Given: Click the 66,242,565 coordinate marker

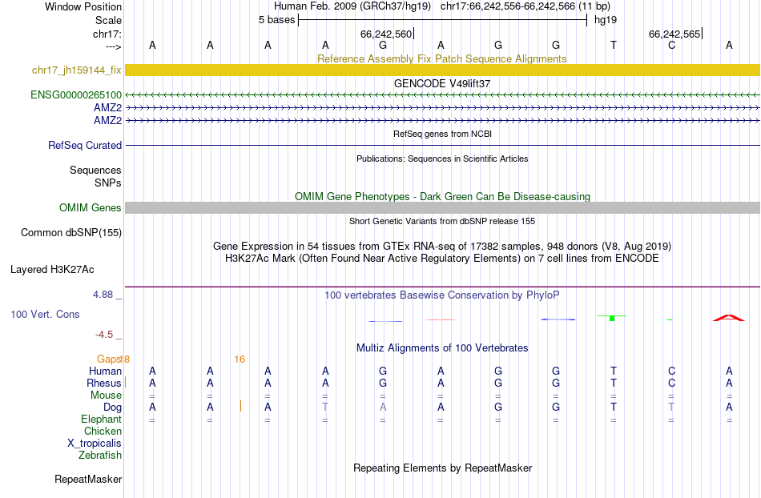Looking at the screenshot, I should [675, 34].
